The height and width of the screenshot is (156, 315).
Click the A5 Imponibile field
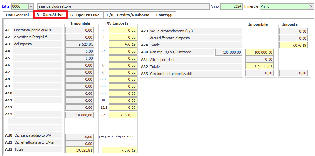click(79, 58)
